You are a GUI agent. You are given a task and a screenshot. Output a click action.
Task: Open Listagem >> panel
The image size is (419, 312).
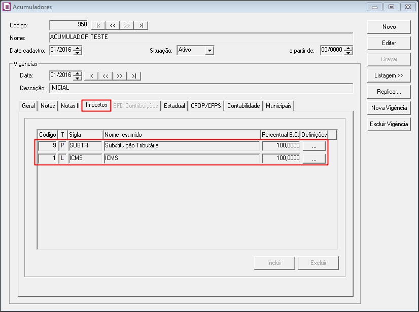tap(389, 76)
